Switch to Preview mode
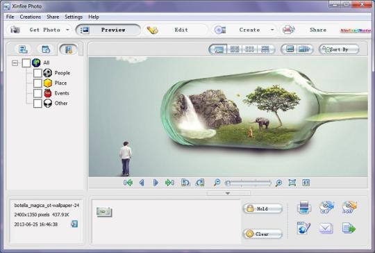Screen dimensions: 375x253 point(108,30)
